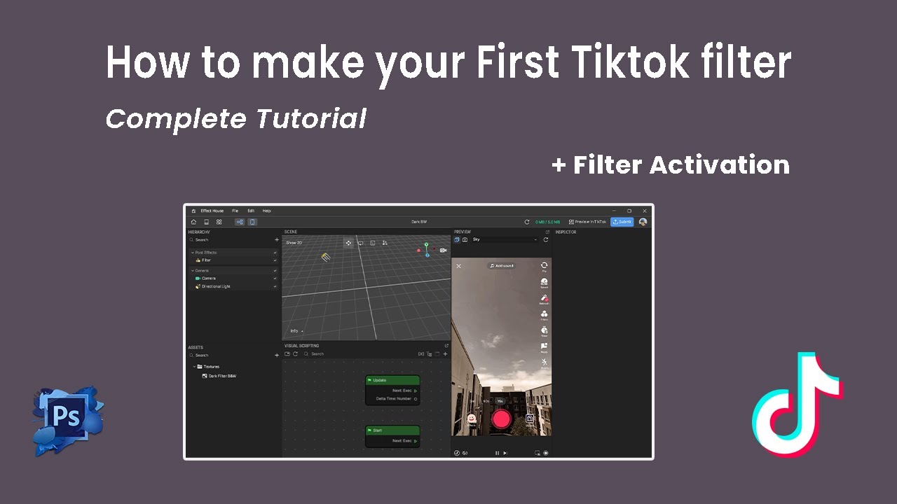Image resolution: width=897 pixels, height=504 pixels.
Task: Tap the Filters icon in preview
Action: (544, 315)
